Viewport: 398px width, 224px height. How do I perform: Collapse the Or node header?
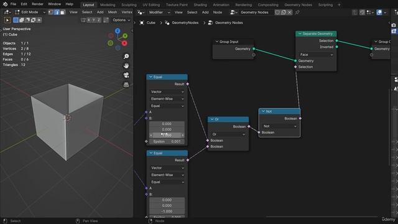pyautogui.click(x=212, y=119)
